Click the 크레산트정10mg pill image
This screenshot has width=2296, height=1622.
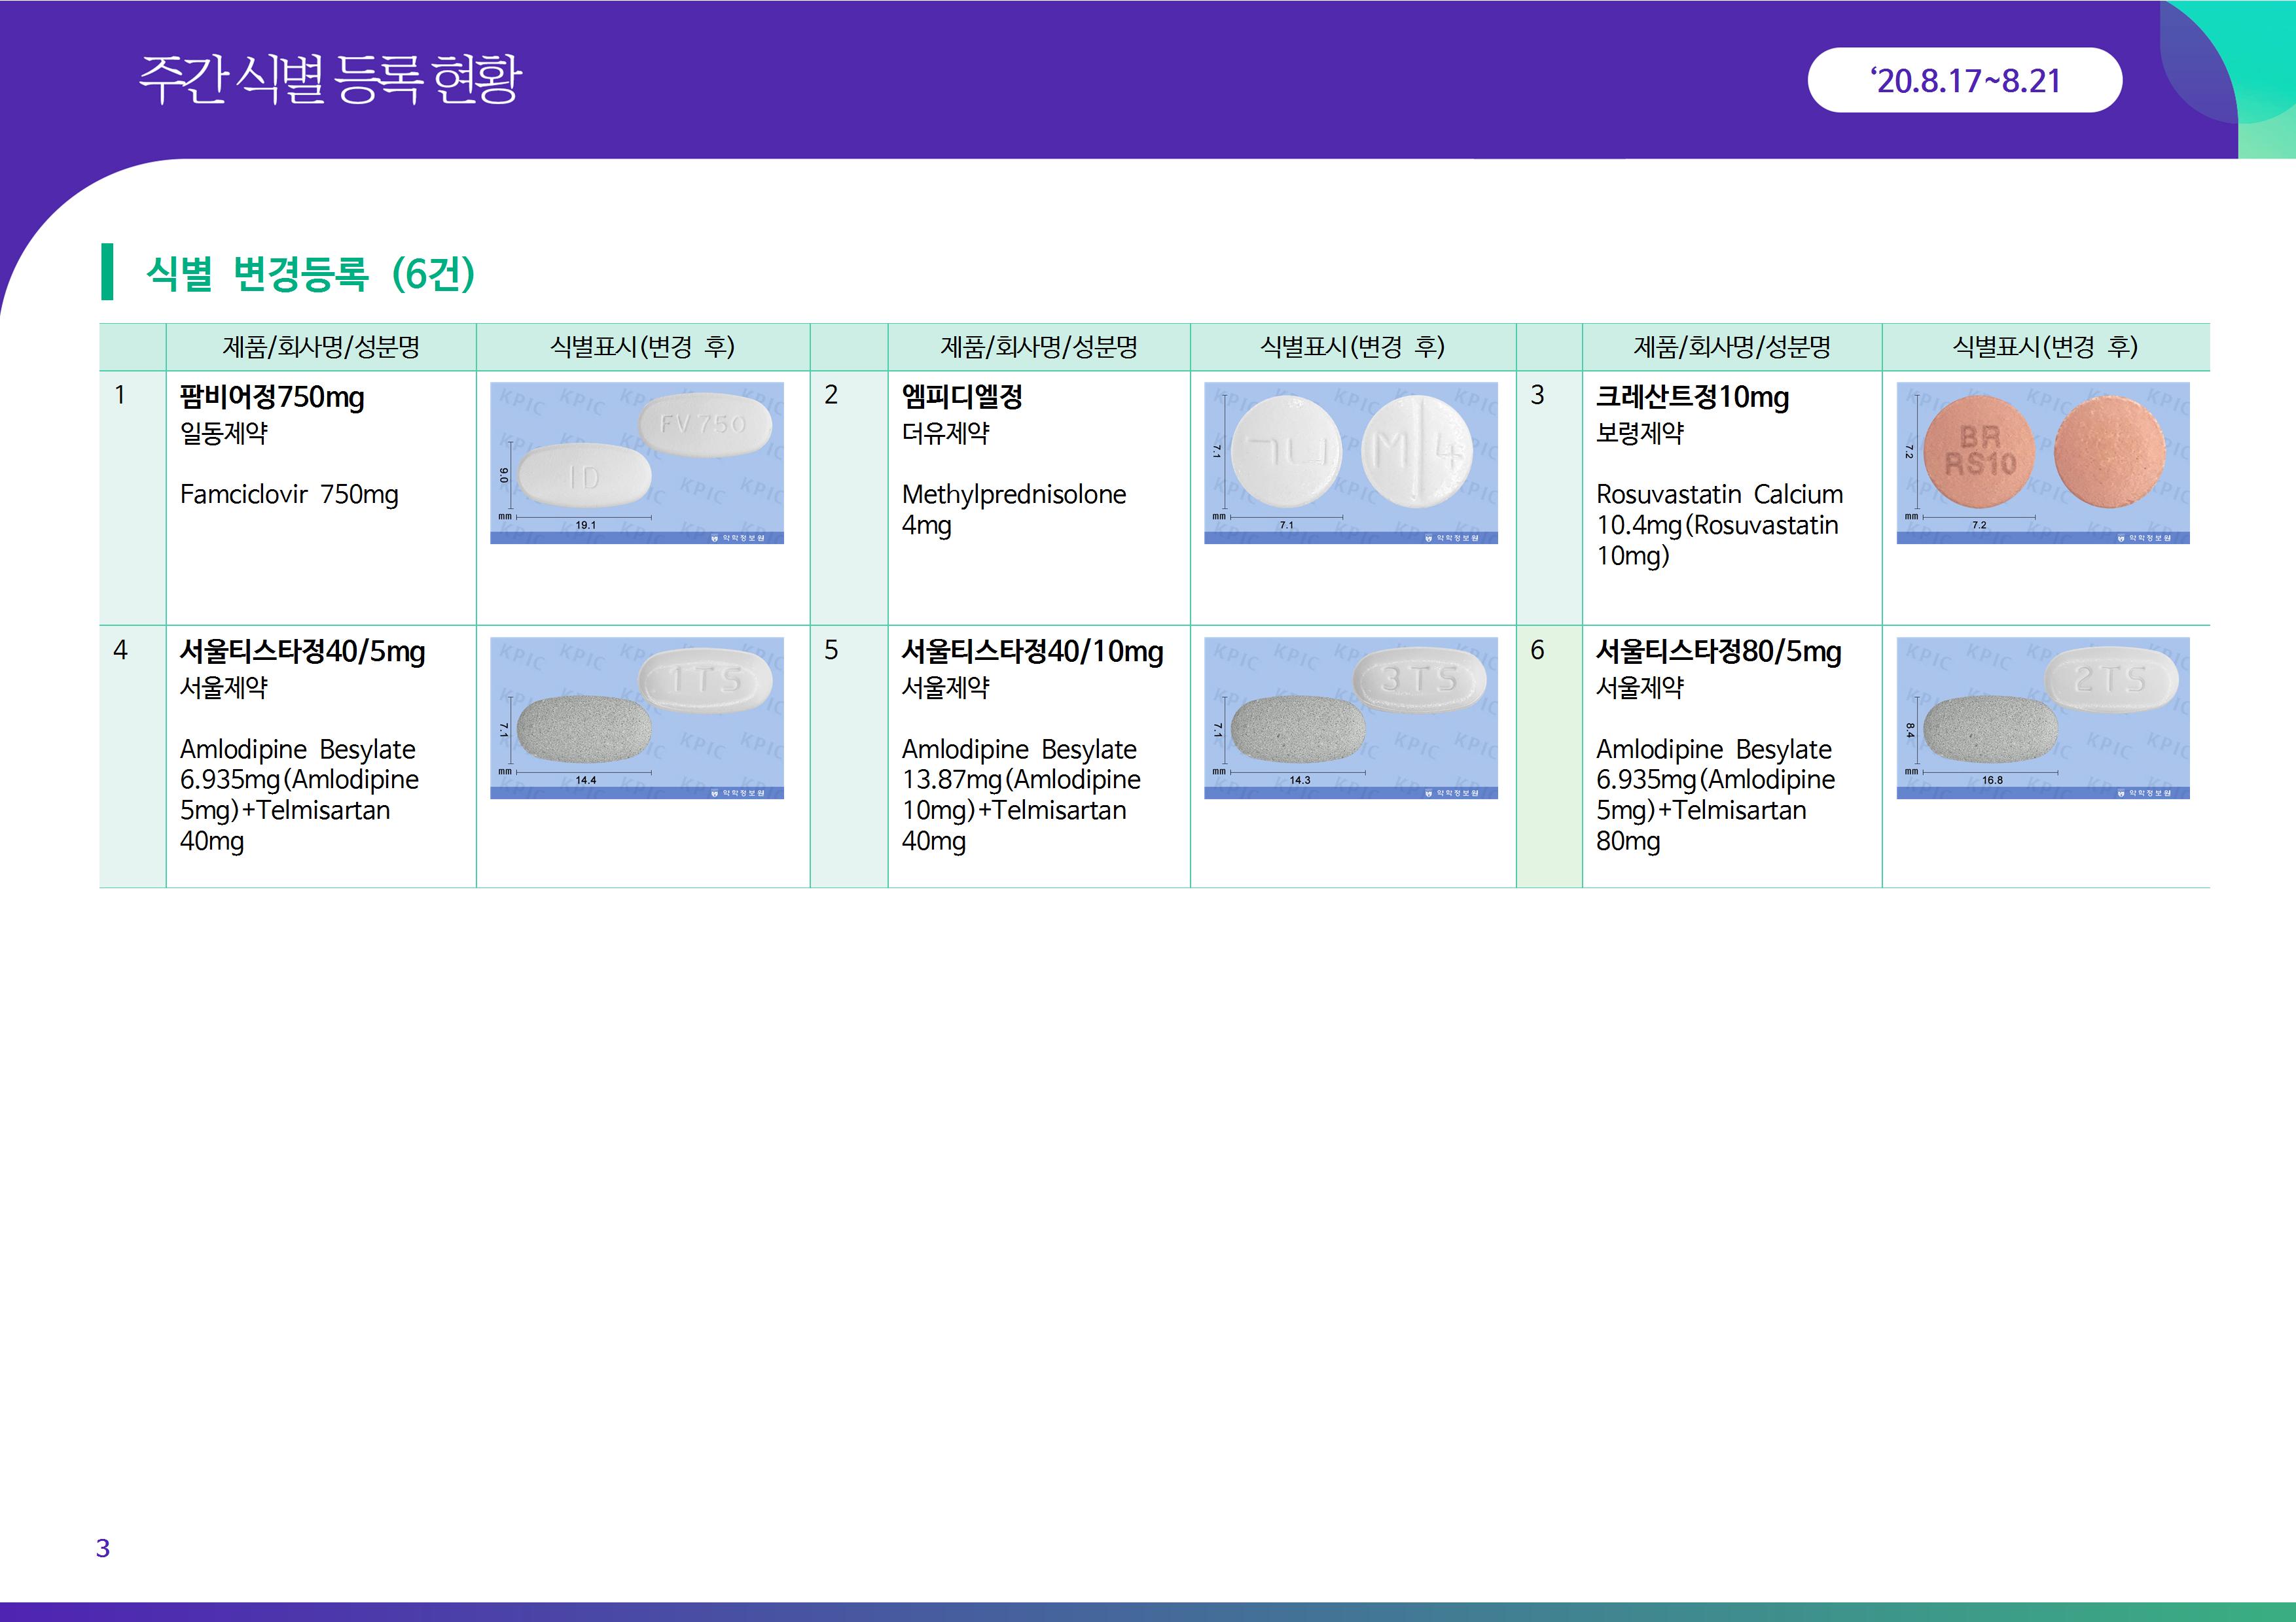pyautogui.click(x=2042, y=462)
